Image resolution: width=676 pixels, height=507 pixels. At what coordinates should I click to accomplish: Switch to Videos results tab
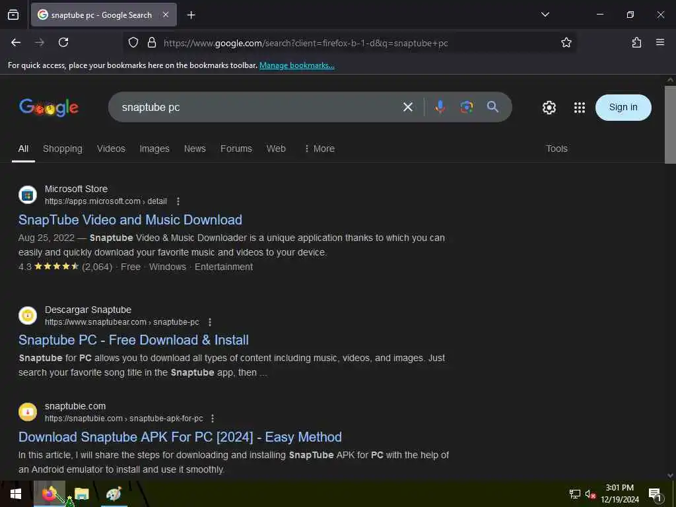(111, 149)
